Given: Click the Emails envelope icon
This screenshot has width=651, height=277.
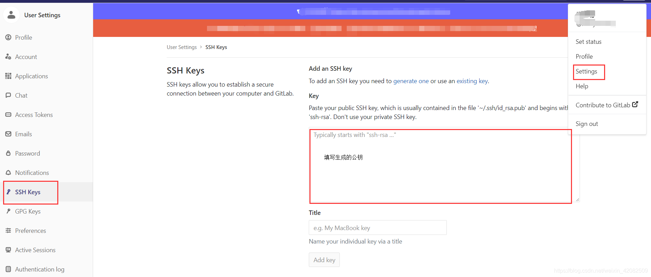Looking at the screenshot, I should (x=8, y=134).
